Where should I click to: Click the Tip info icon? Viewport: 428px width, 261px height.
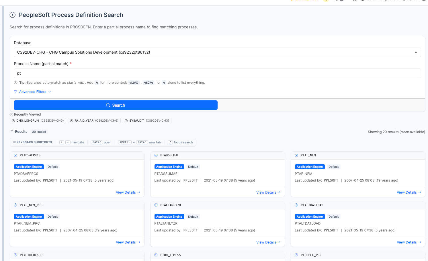tap(15, 83)
